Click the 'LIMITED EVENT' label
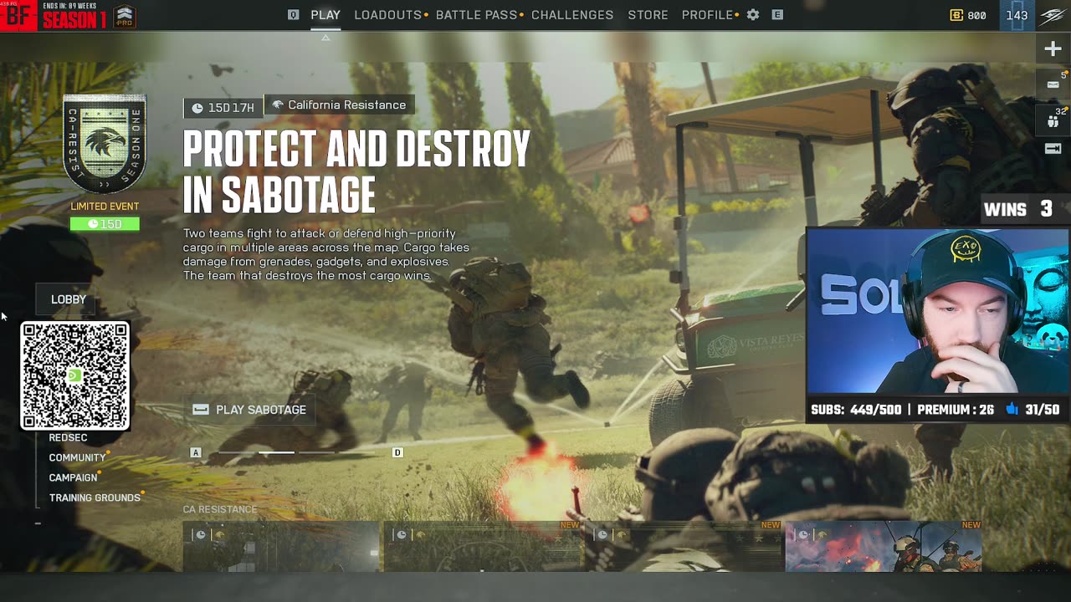The width and height of the screenshot is (1071, 602). pos(105,207)
